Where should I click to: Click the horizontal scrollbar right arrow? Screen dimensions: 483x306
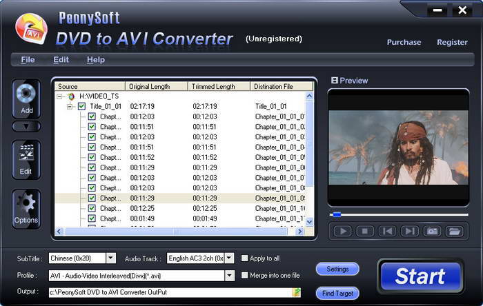[x=299, y=232]
